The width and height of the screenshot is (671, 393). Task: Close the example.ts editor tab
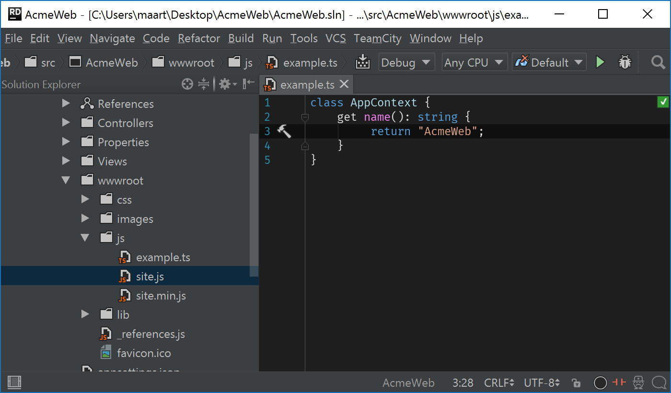point(344,84)
